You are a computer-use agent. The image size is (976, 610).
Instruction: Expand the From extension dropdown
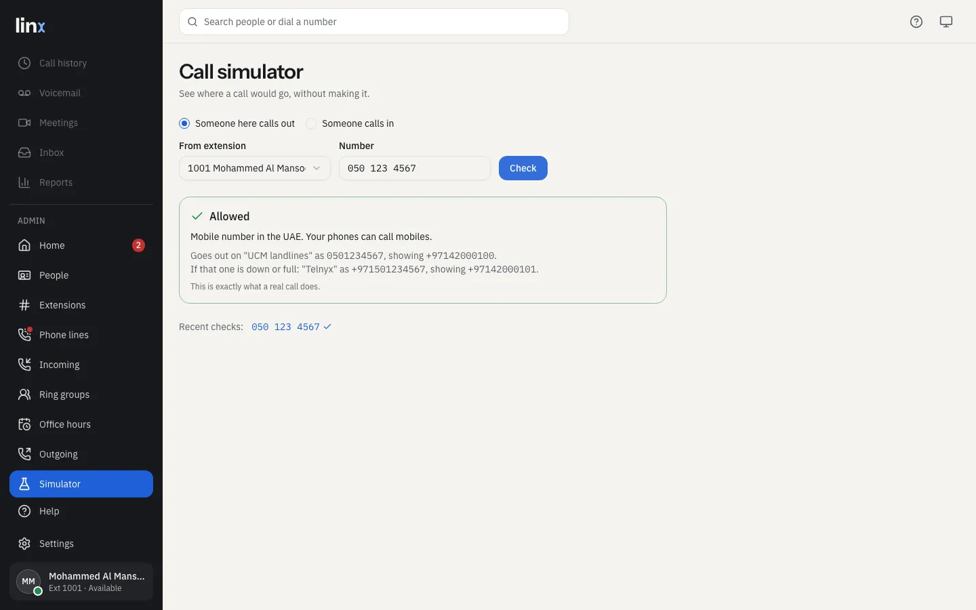click(x=255, y=168)
